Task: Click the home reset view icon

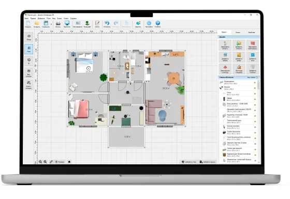Action: [69, 162]
